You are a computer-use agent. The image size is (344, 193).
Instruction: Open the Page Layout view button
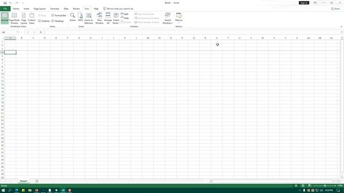24,18
